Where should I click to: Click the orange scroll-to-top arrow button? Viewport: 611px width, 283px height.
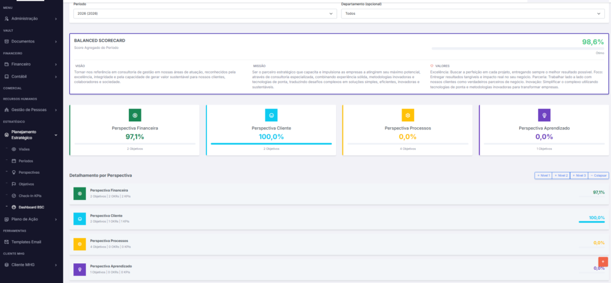pos(603,262)
